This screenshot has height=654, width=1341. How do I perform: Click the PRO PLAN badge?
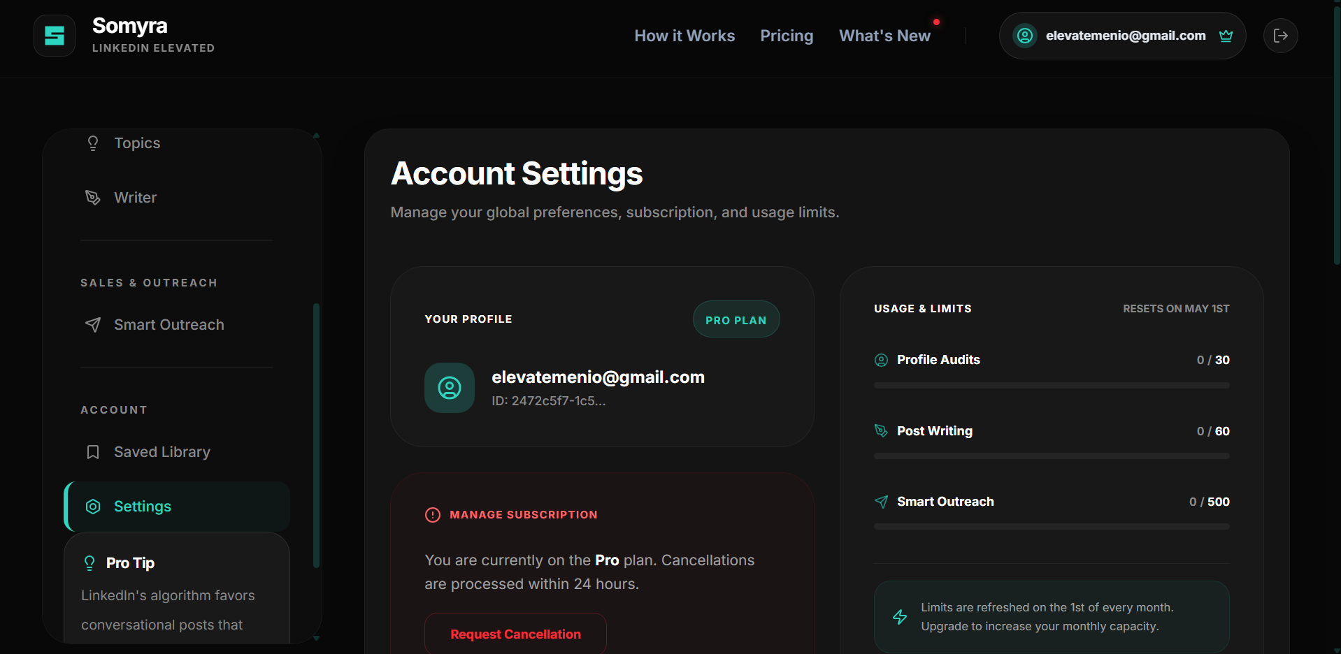pos(736,319)
